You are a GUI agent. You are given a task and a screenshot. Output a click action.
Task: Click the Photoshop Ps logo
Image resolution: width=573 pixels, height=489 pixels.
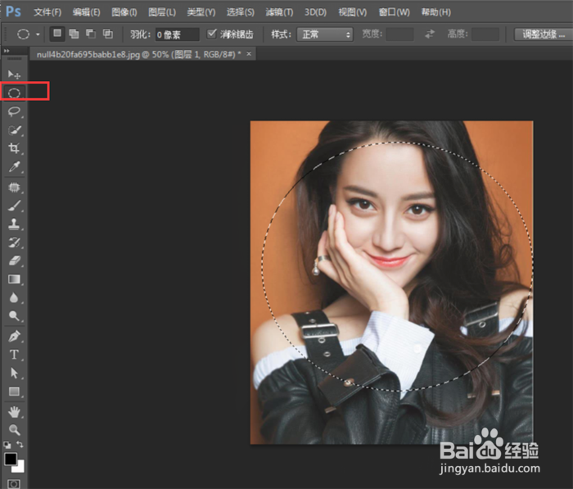click(13, 11)
